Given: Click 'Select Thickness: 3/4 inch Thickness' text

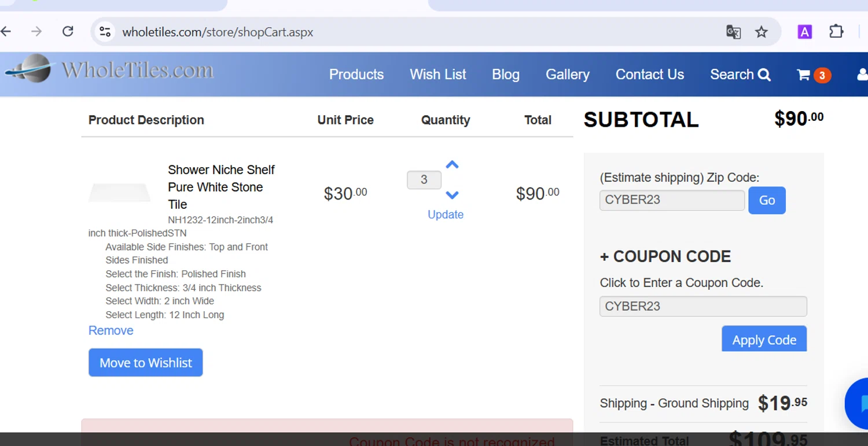Looking at the screenshot, I should (x=183, y=288).
